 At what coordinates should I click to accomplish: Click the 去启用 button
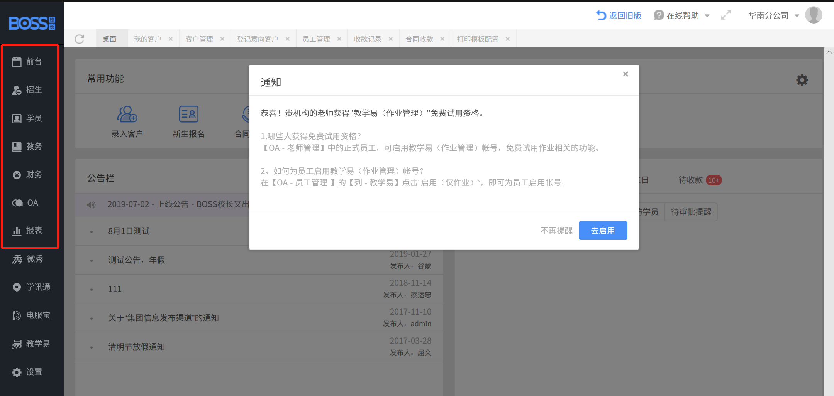coord(603,231)
